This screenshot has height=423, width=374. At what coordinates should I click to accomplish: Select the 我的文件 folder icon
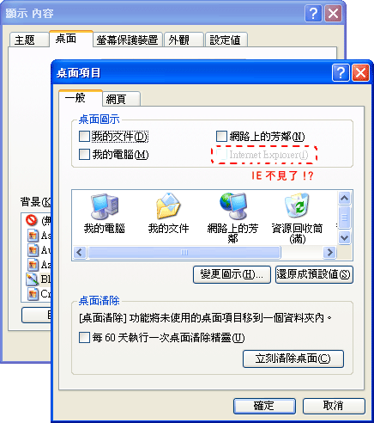168,206
